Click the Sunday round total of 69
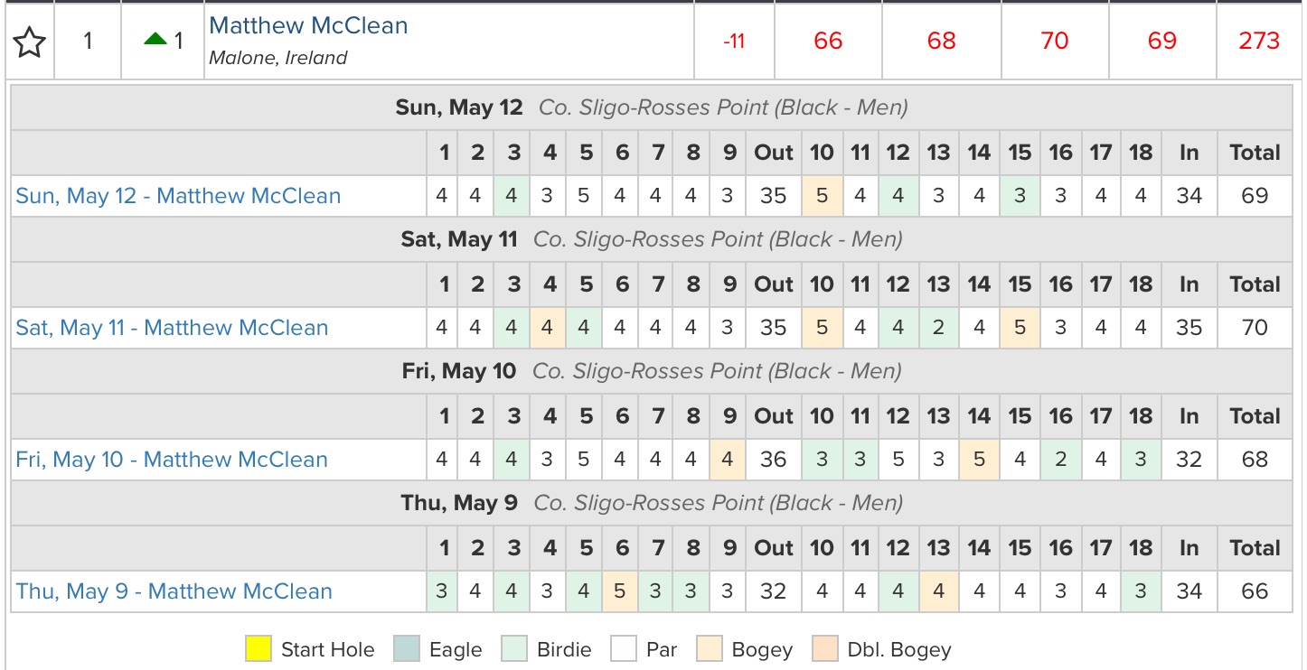 click(x=1255, y=196)
